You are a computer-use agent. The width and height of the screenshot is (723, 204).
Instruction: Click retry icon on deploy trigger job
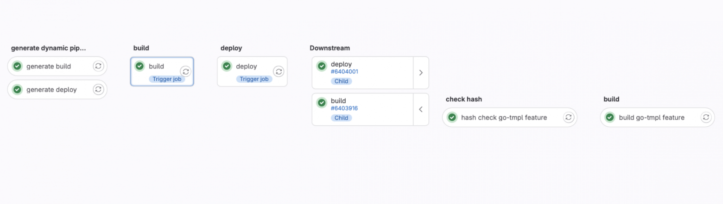(278, 71)
